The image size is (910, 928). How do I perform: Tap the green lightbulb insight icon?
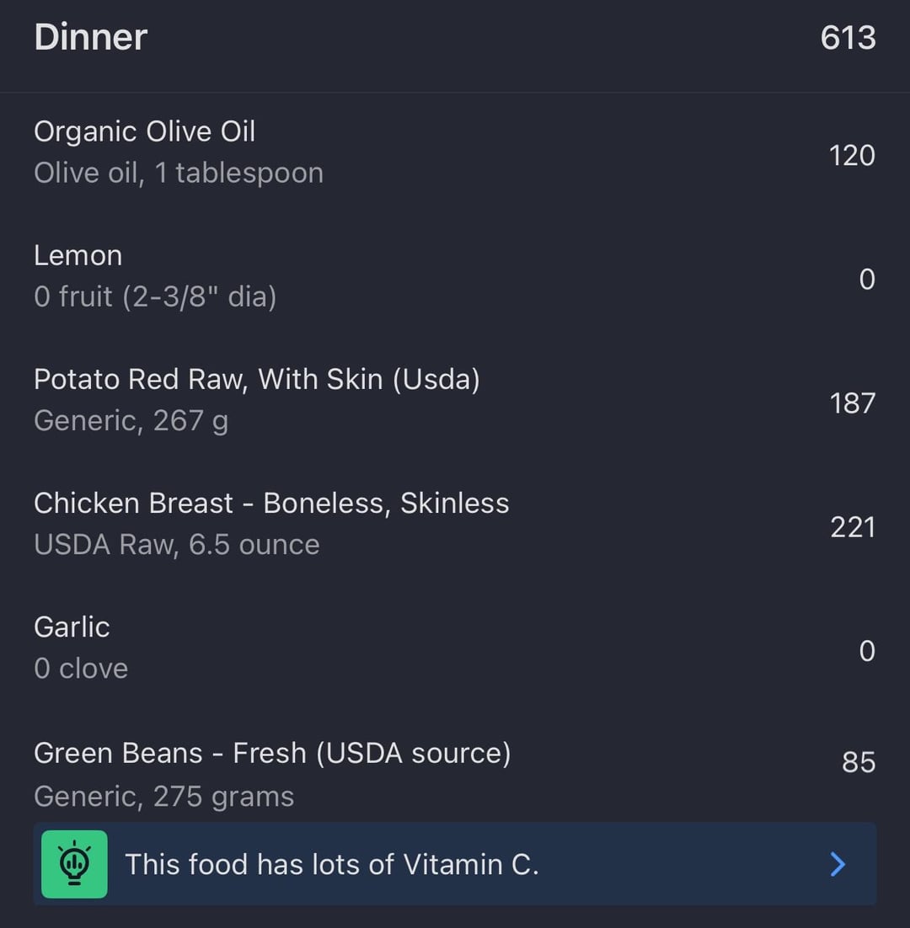74,864
